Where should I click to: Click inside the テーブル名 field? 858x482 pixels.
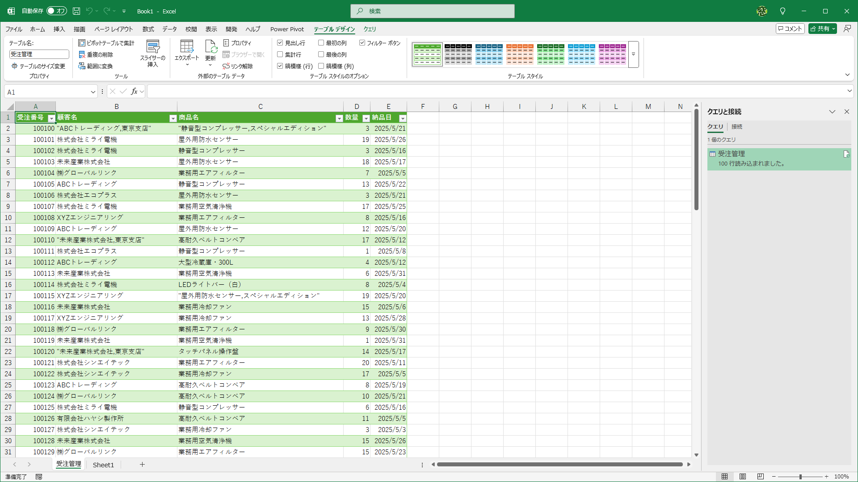(x=38, y=54)
